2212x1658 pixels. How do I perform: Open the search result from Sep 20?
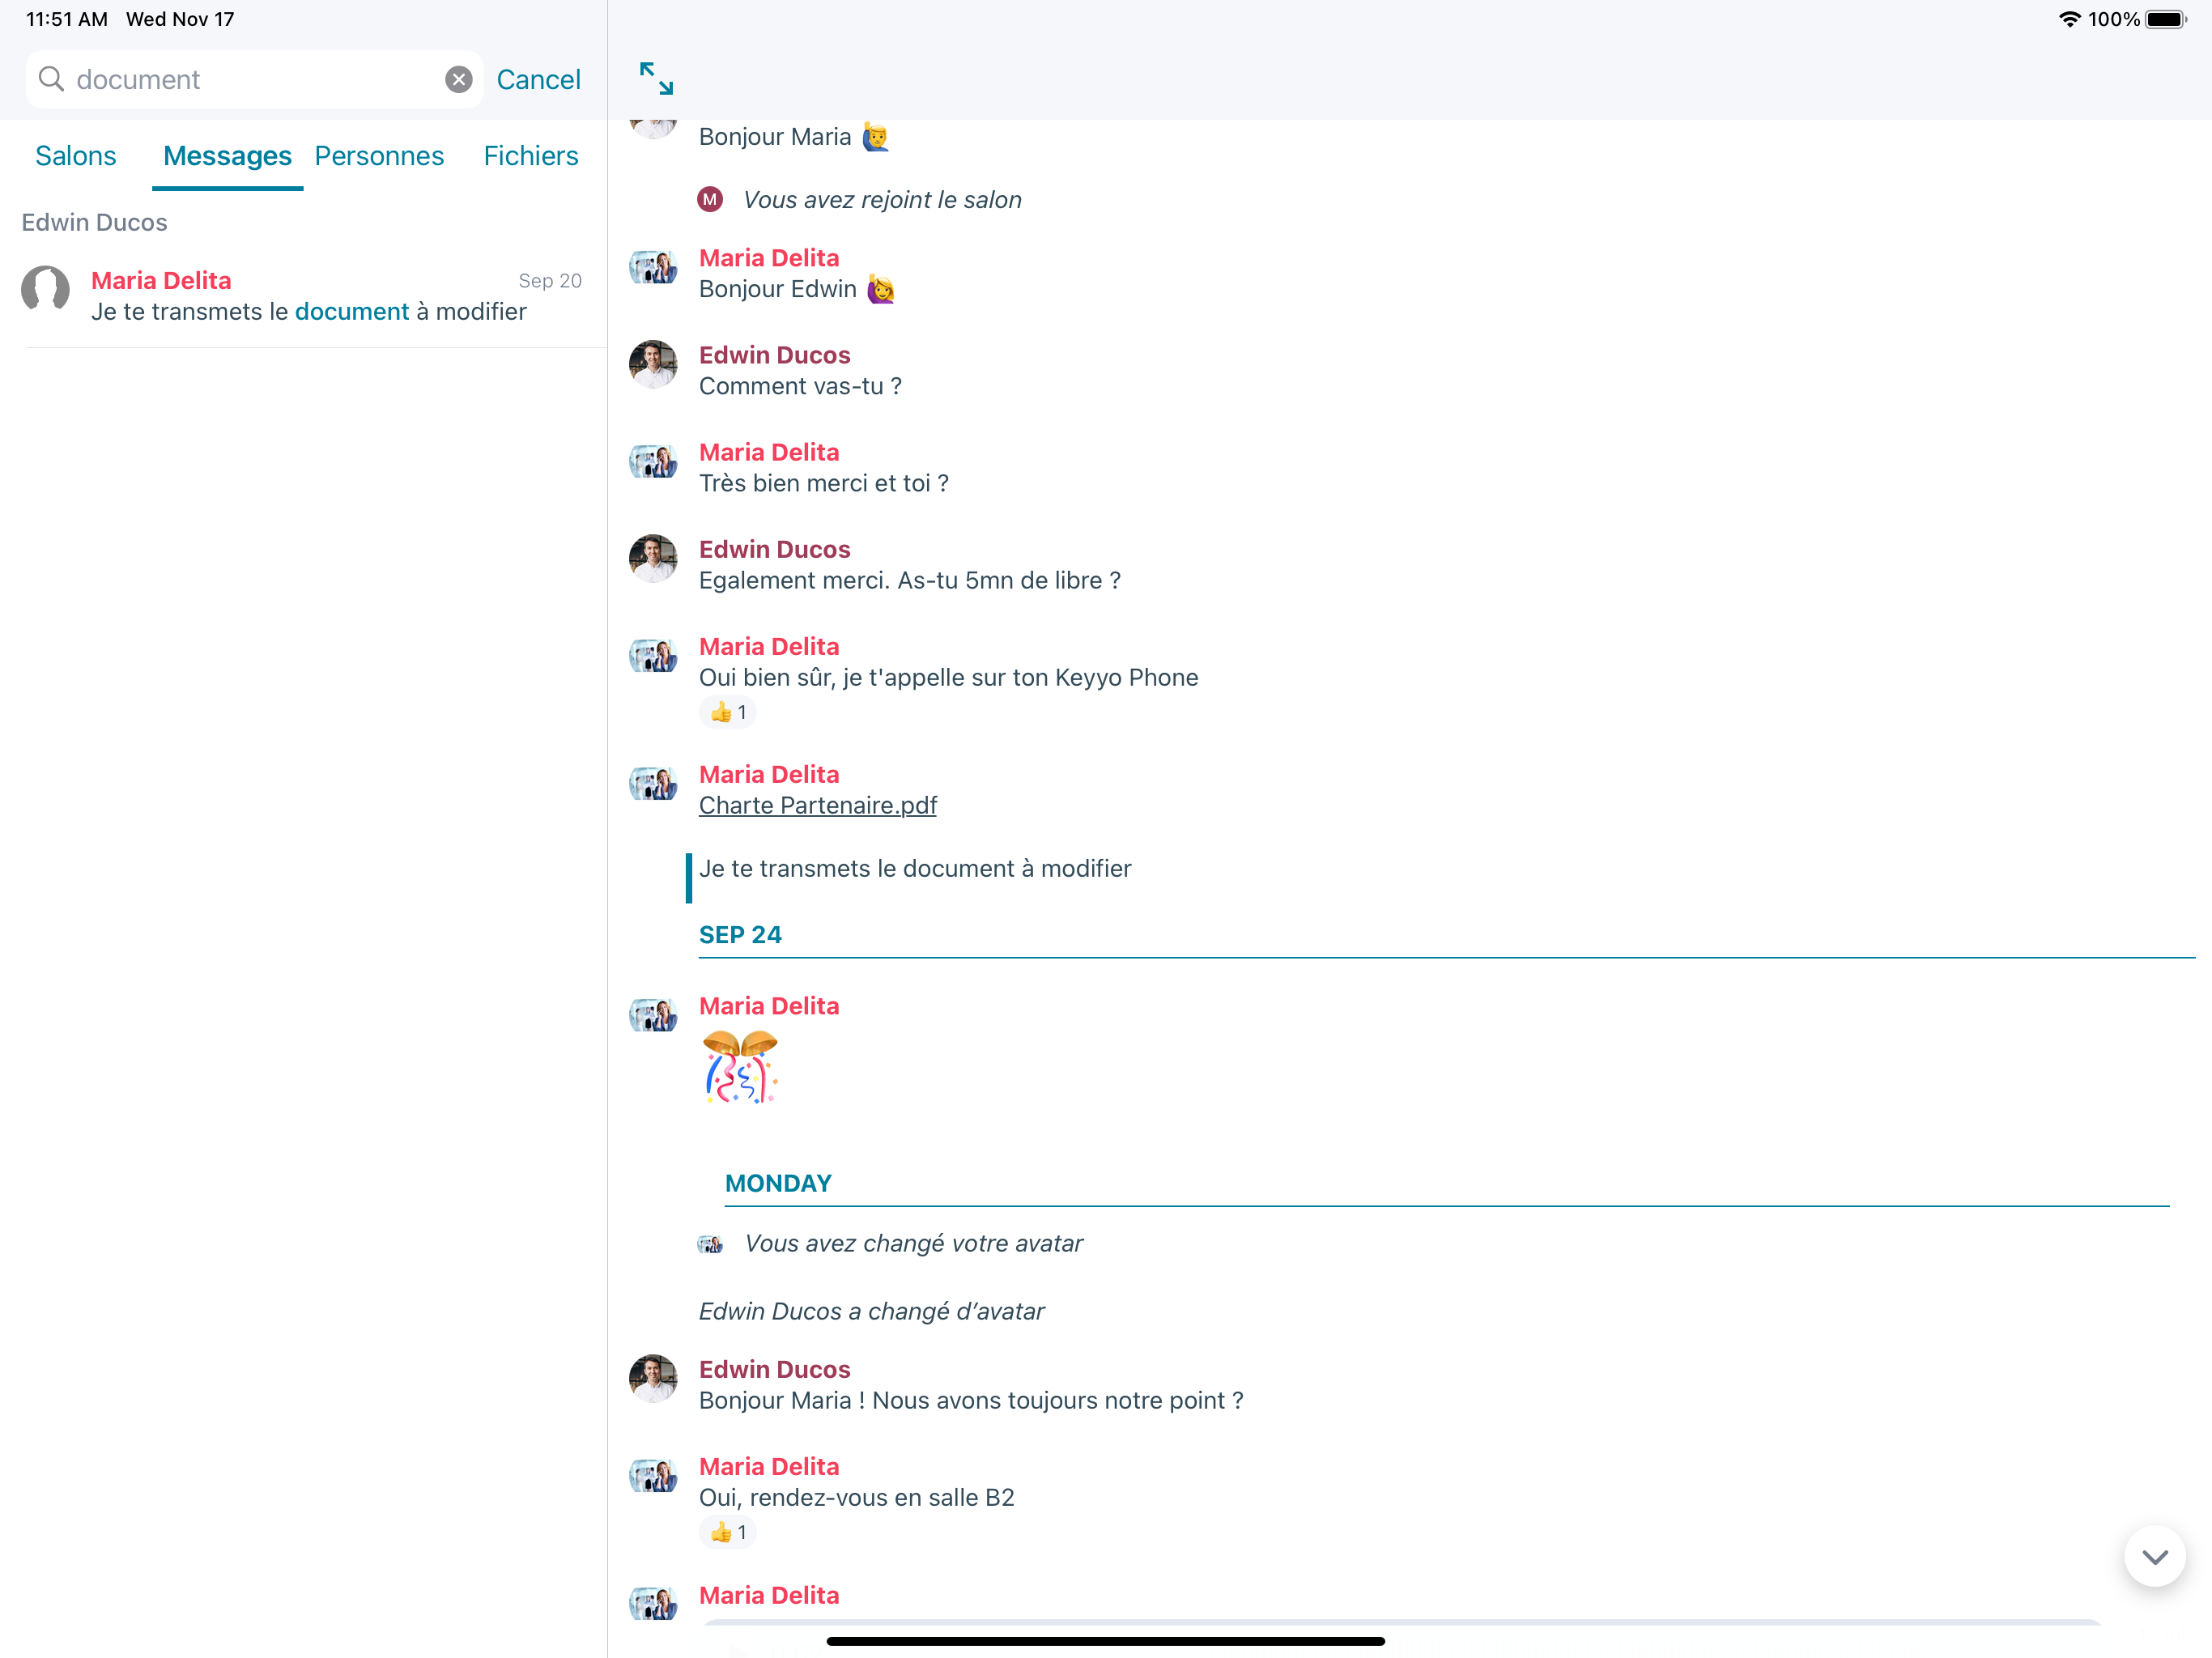pos(304,297)
